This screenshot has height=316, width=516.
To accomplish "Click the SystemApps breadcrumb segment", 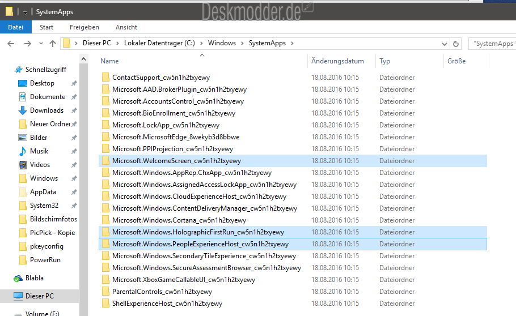I will (267, 43).
